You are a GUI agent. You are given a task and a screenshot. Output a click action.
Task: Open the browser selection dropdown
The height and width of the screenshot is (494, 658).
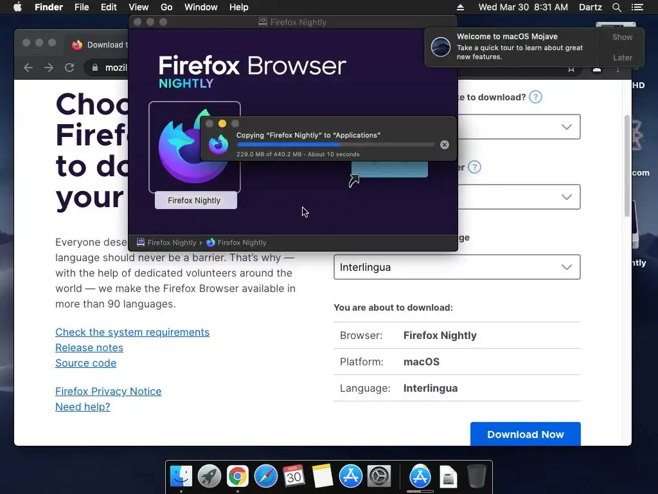(519, 127)
